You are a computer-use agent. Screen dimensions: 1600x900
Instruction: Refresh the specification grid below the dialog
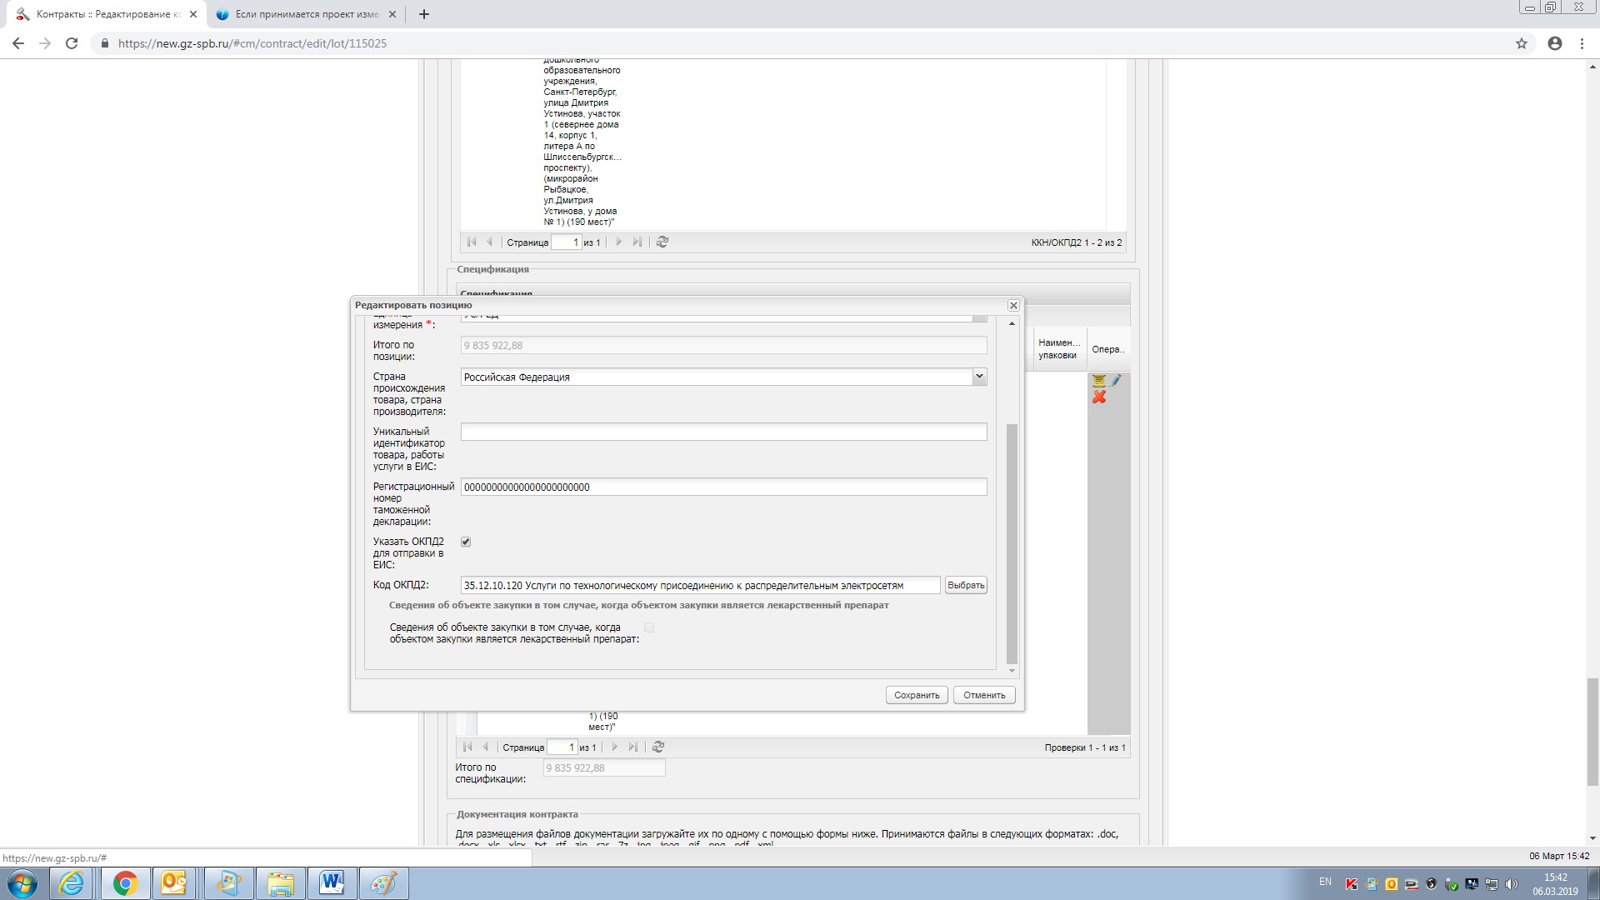pos(658,747)
